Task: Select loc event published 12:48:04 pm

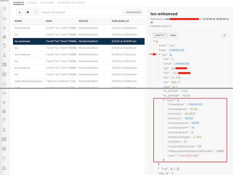Action: click(x=79, y=35)
